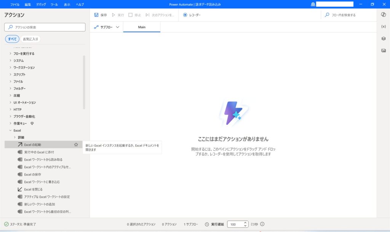Expand the ファイル action group
The height and width of the screenshot is (232, 390).
(x=10, y=81)
